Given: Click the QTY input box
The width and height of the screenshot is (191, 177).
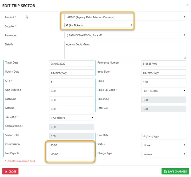Looking at the screenshot, I should (x=71, y=82).
